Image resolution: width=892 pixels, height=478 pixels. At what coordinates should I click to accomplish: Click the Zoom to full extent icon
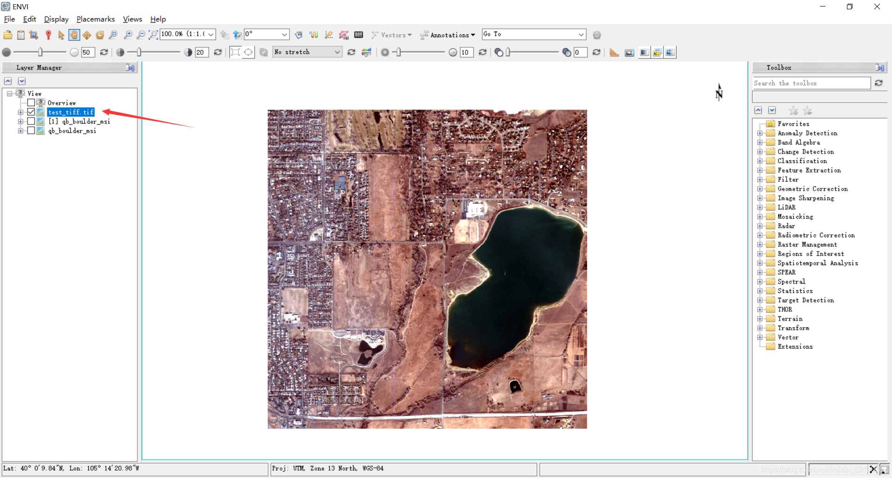pyautogui.click(x=153, y=35)
